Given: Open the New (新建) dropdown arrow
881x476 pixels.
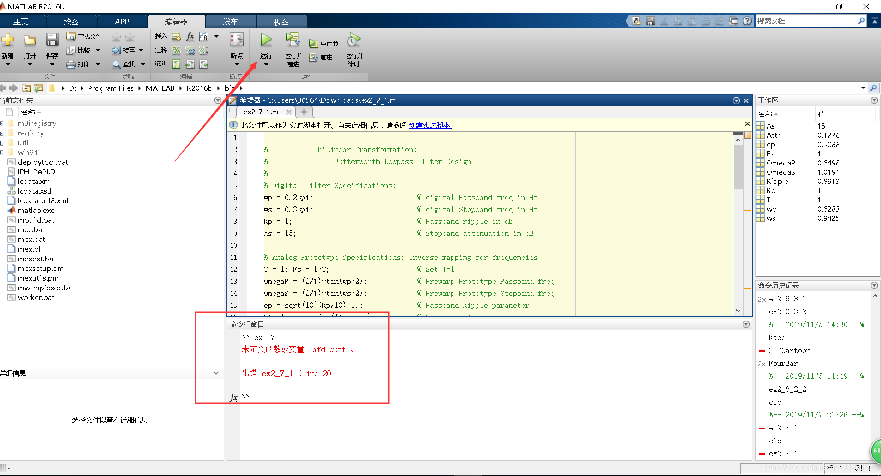Looking at the screenshot, I should coord(8,64).
